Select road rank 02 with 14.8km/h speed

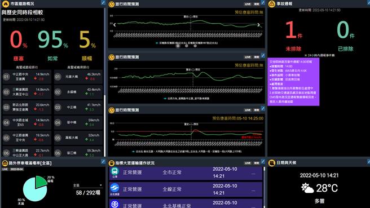coord(27,92)
